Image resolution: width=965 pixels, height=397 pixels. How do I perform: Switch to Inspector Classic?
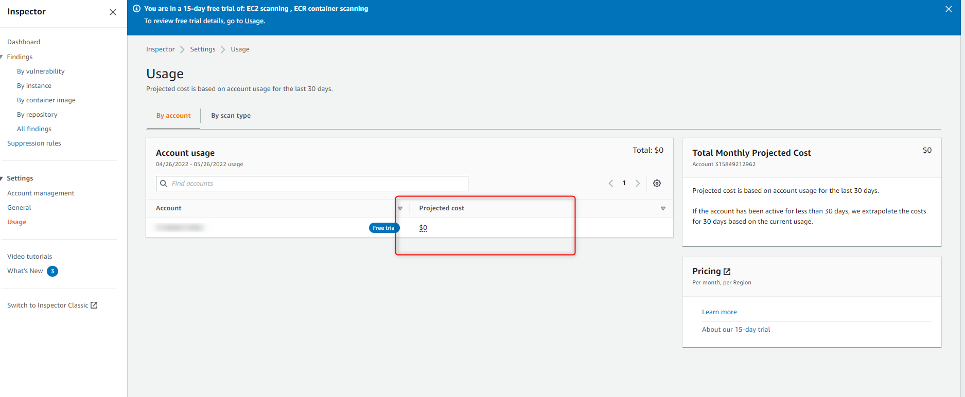point(47,305)
